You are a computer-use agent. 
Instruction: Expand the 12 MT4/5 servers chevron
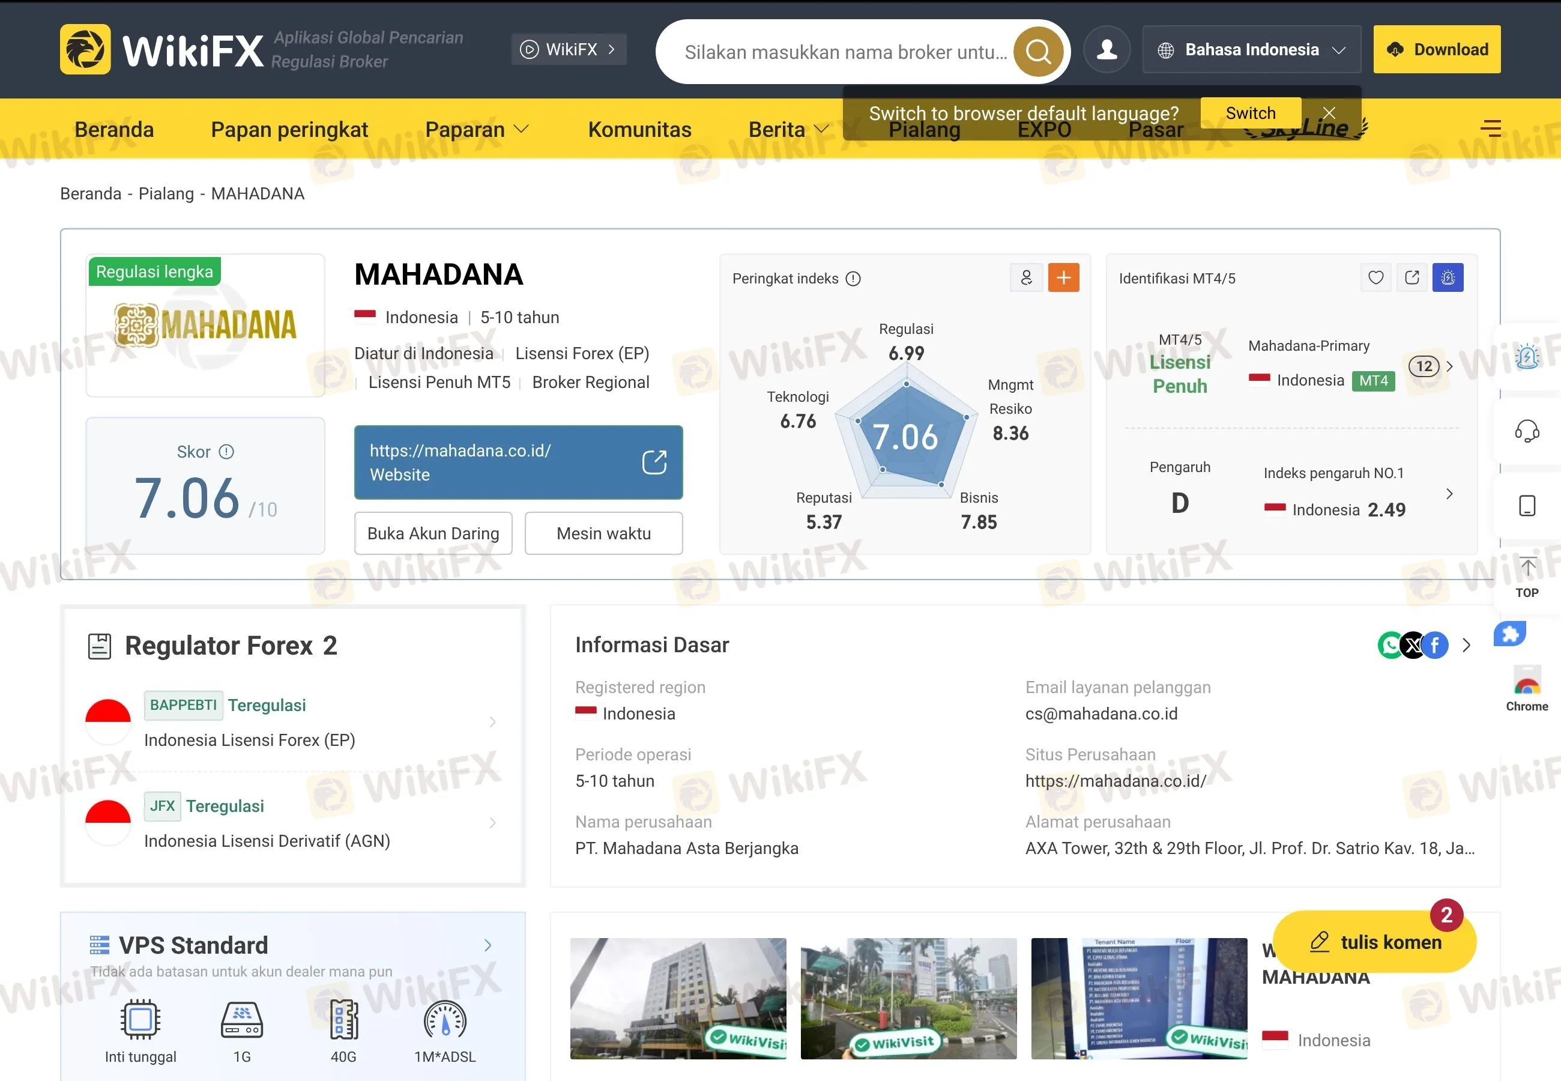pyautogui.click(x=1449, y=366)
